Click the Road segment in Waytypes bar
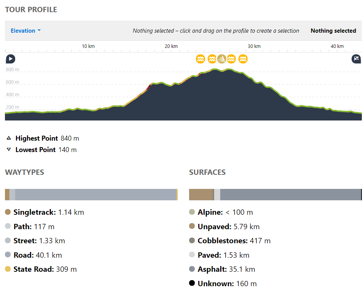The width and height of the screenshot is (363, 290). [95, 195]
